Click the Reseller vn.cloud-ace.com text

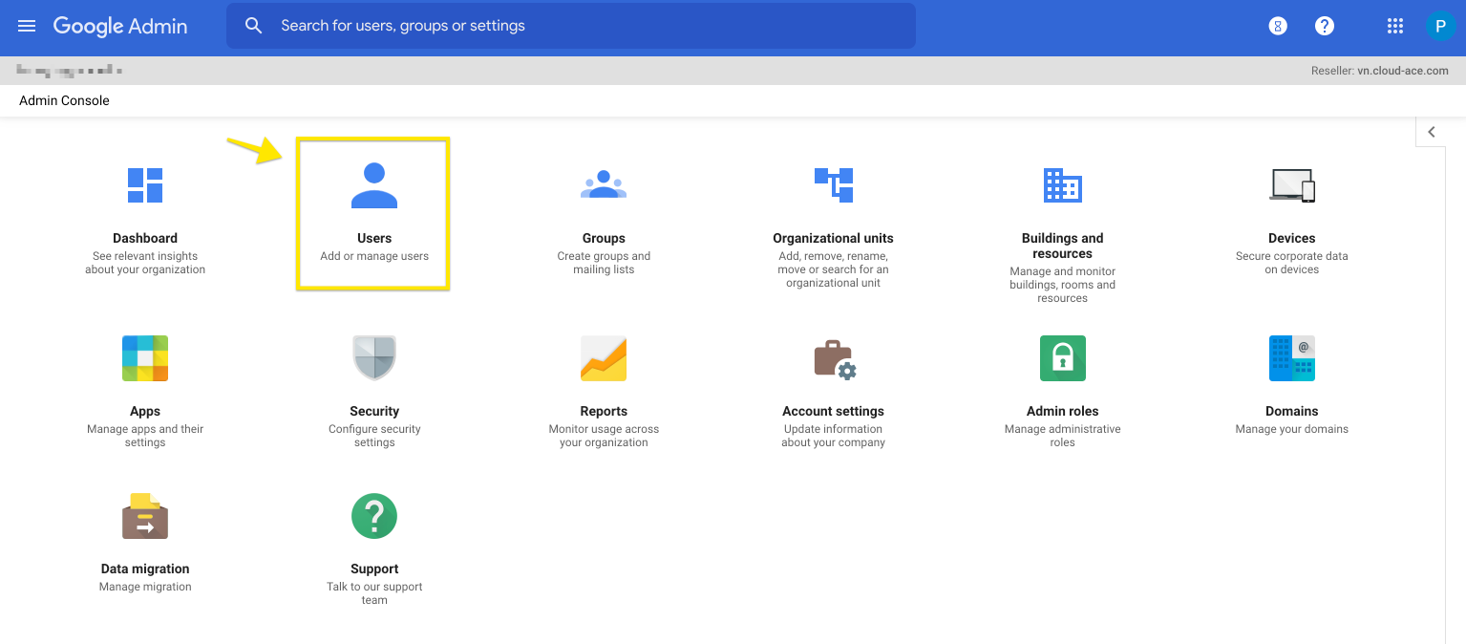point(1380,71)
